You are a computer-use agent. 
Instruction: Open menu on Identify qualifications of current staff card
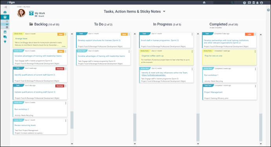tap(65, 68)
